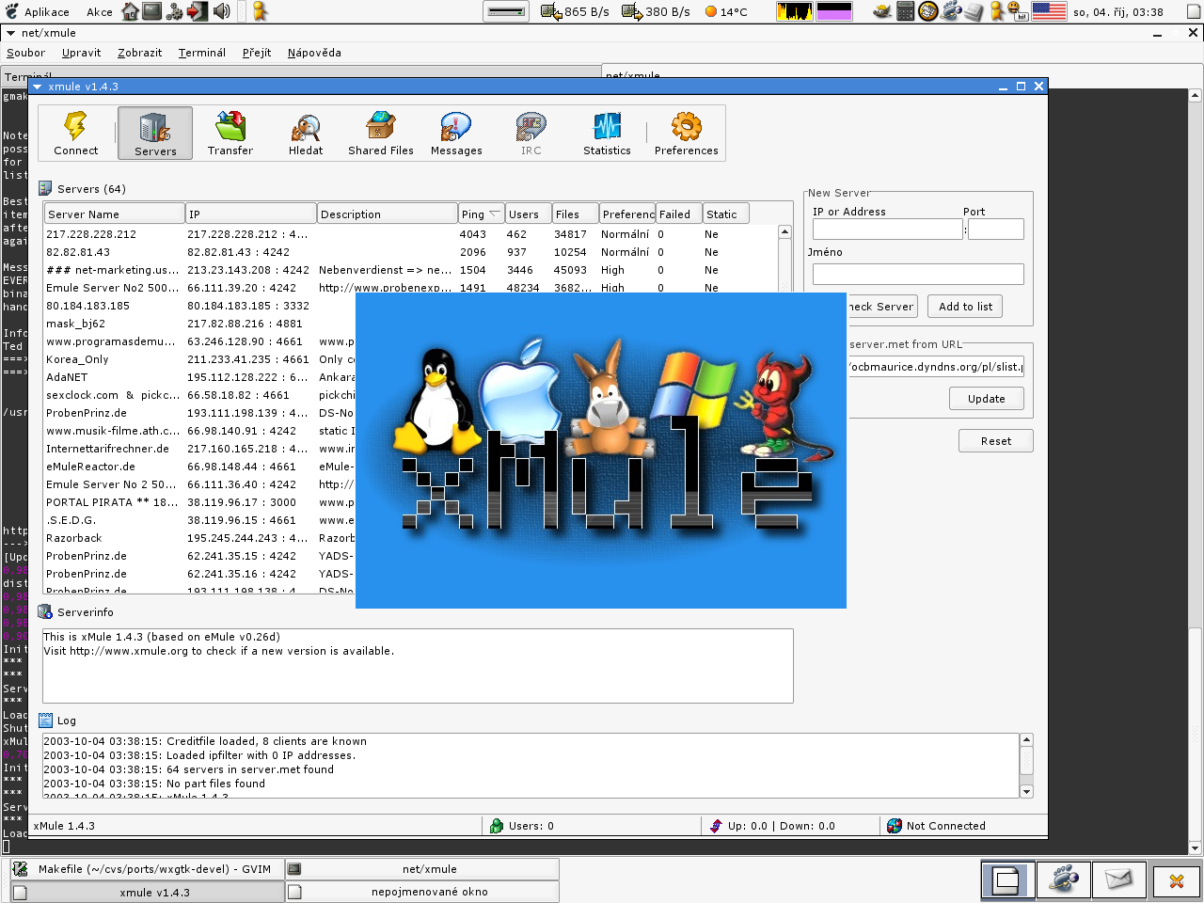Click the Users status bar icon
1204x903 pixels.
497,826
